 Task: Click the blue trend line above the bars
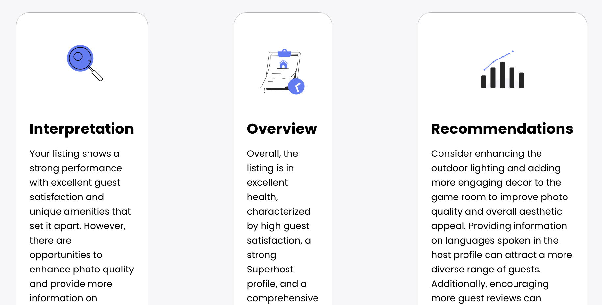coord(498,60)
